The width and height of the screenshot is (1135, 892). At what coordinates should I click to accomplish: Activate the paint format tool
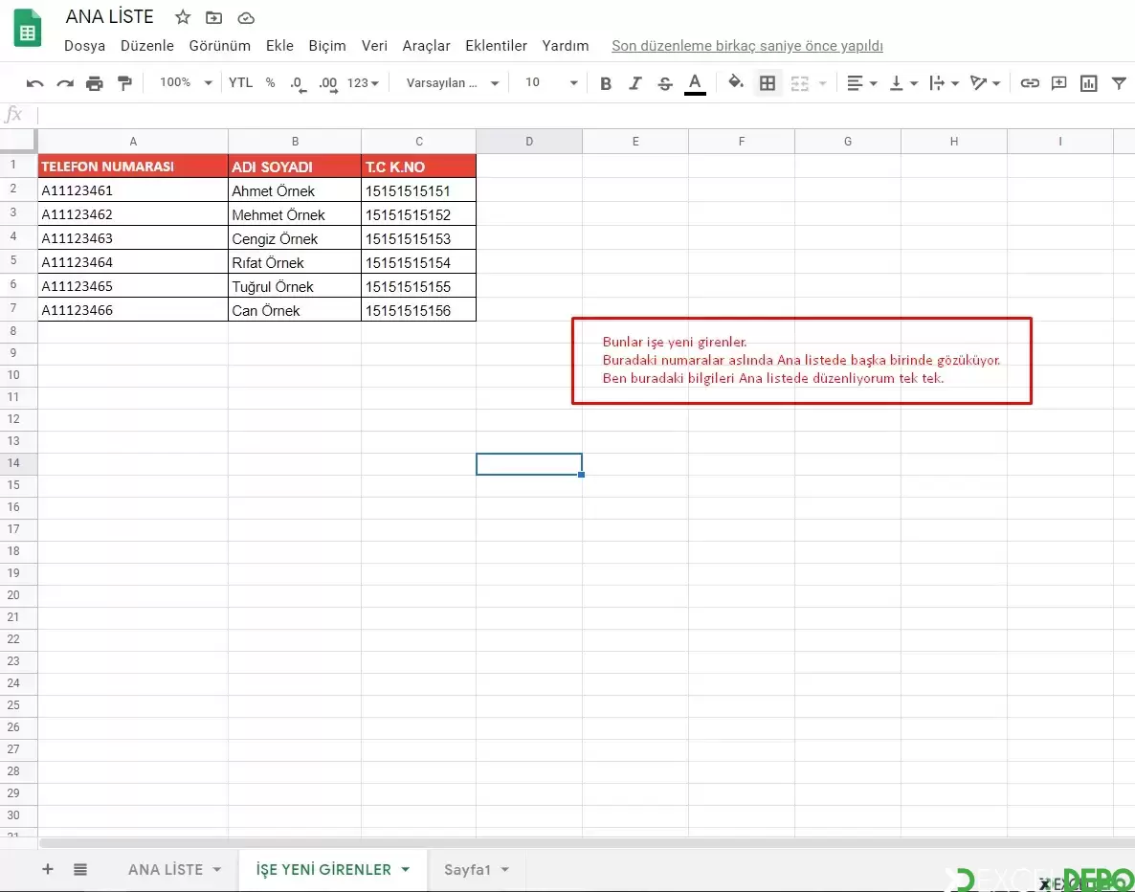point(124,83)
